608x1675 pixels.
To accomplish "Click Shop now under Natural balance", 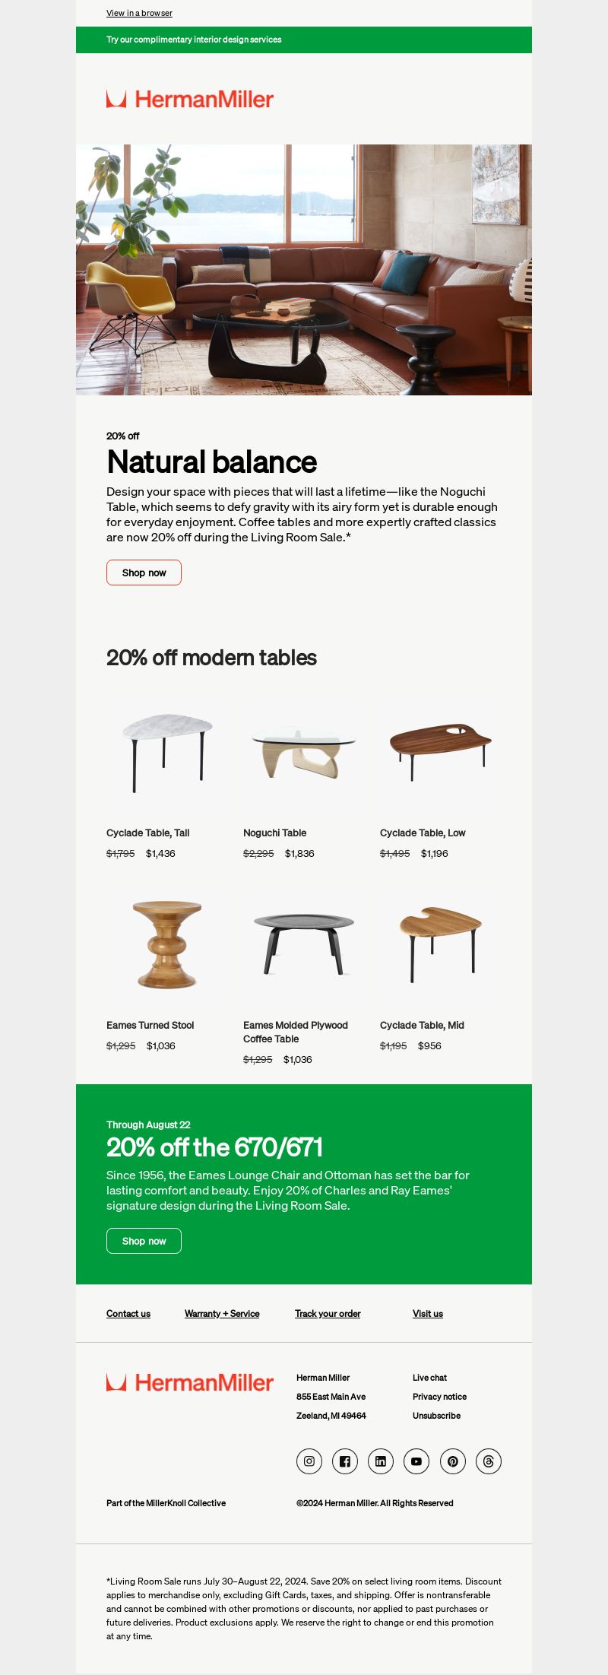I will click(144, 573).
